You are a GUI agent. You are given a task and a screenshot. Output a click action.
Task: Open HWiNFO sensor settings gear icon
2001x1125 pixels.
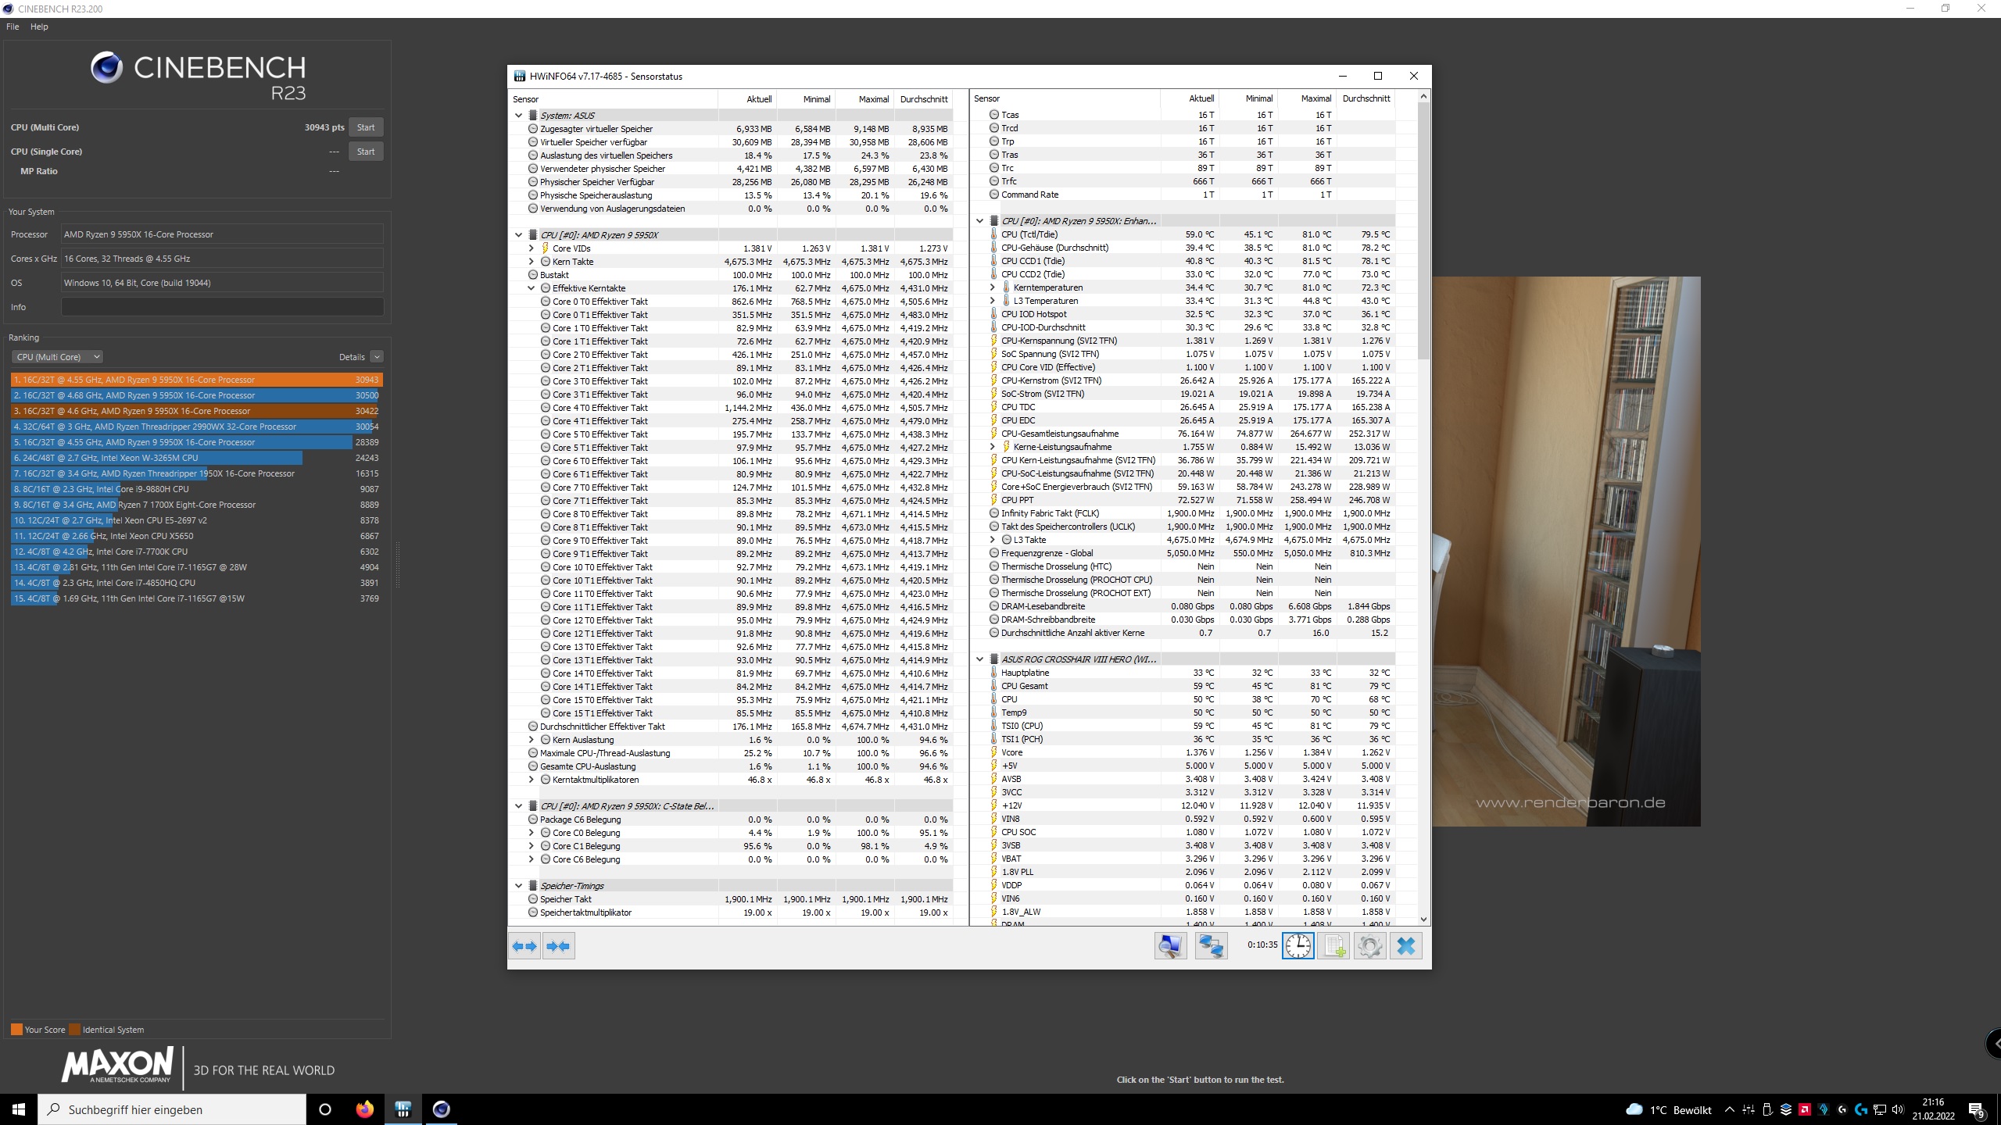pyautogui.click(x=1369, y=946)
